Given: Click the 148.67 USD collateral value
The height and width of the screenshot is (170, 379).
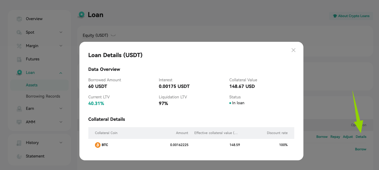Looking at the screenshot, I should tap(242, 86).
